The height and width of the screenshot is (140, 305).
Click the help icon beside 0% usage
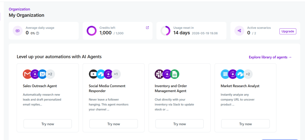pyautogui.click(x=38, y=33)
